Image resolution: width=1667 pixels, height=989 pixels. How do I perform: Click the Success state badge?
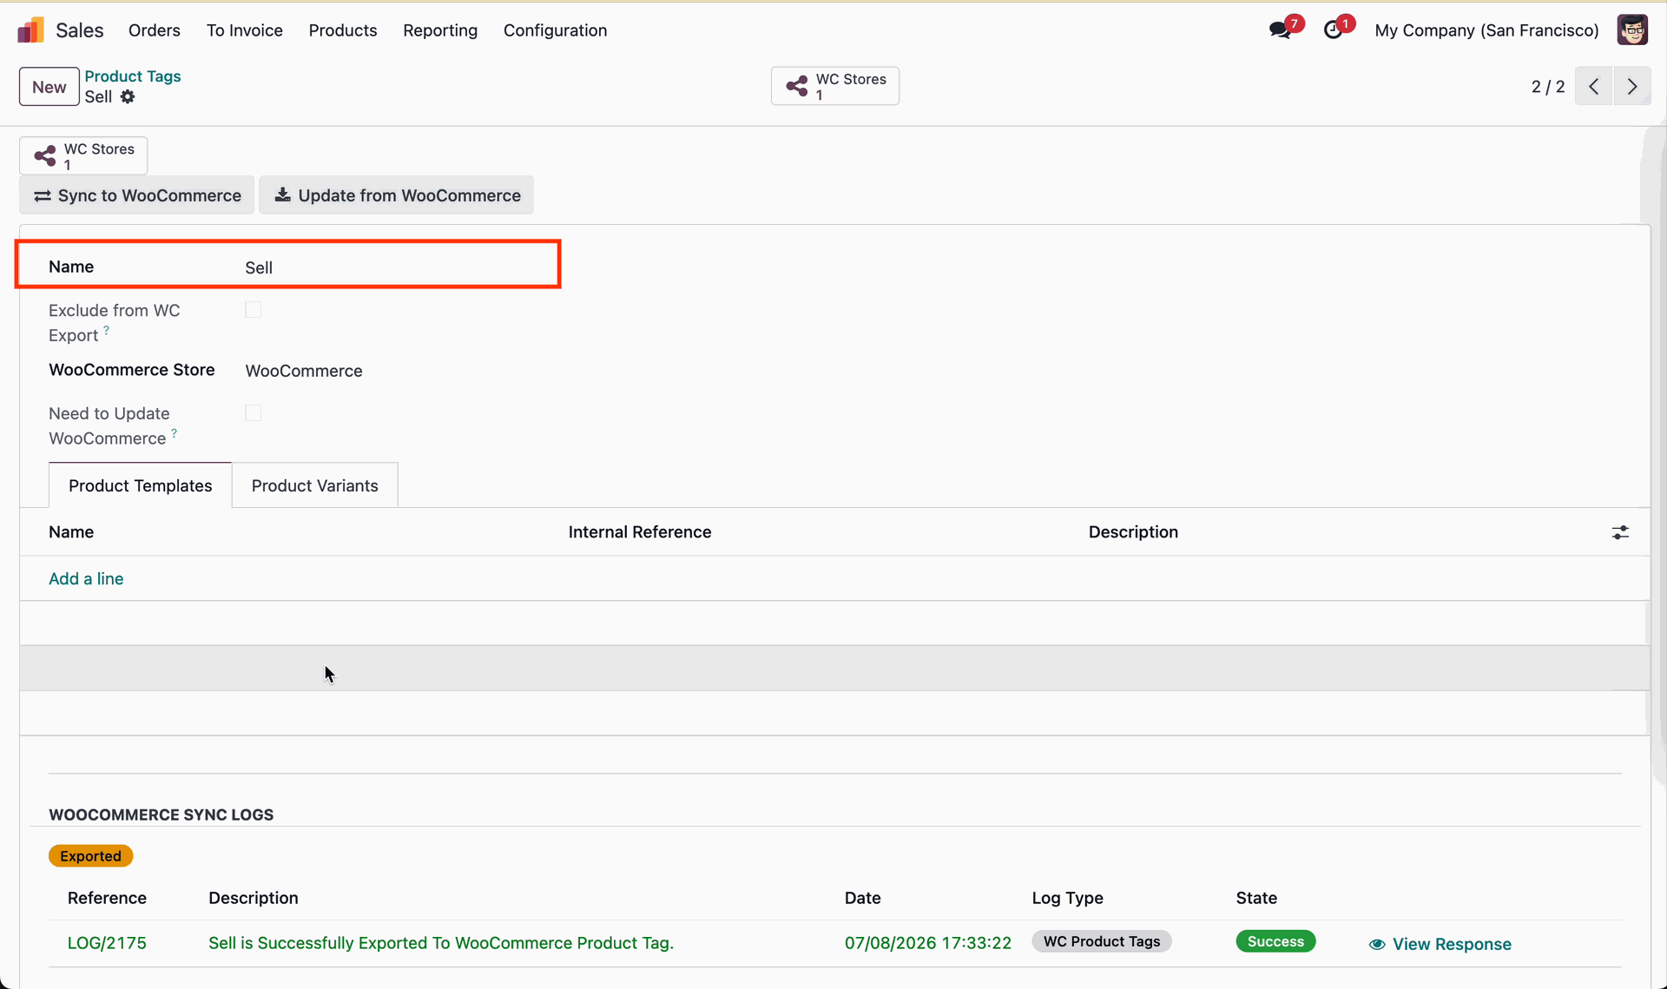coord(1275,942)
